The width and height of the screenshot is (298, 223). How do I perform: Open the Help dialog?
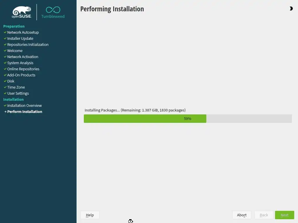[90, 215]
